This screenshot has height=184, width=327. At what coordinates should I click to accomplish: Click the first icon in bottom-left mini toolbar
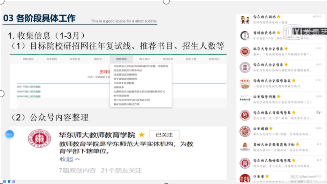click(4, 182)
